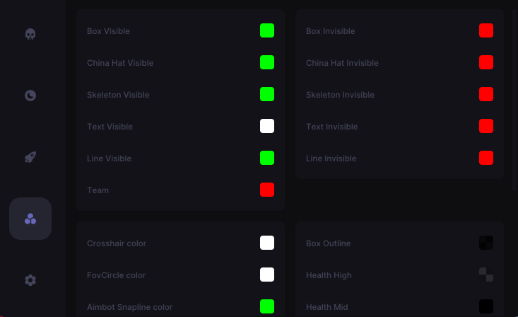Change the Skeleton Visible color swatch
Screen dimensions: 518x317
click(267, 94)
